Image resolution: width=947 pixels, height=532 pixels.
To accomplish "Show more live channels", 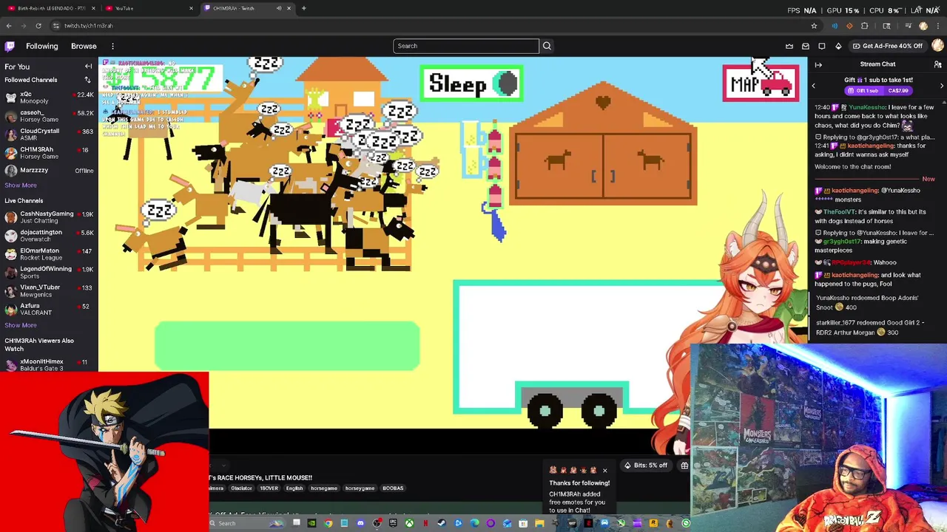I will (21, 325).
